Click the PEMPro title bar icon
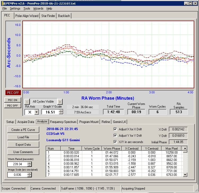 (x=3, y=3)
